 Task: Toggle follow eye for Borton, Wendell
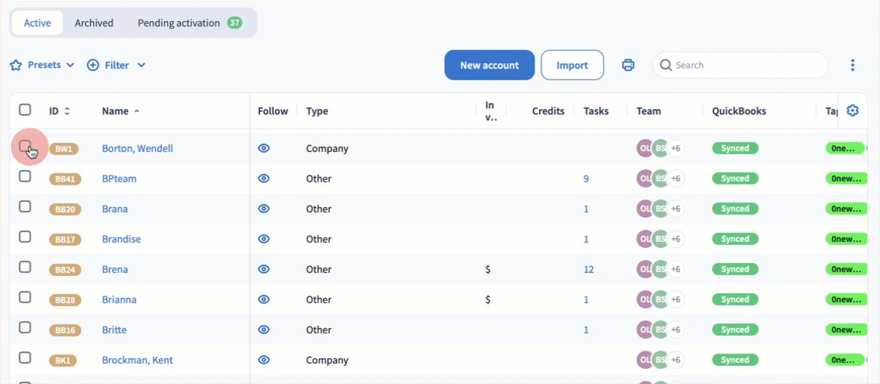(264, 148)
